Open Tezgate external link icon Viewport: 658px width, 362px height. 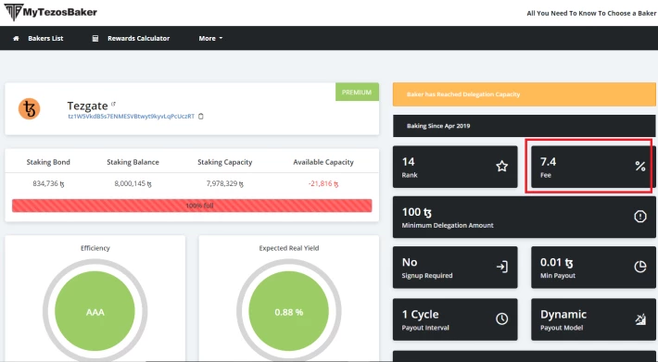[x=113, y=104]
